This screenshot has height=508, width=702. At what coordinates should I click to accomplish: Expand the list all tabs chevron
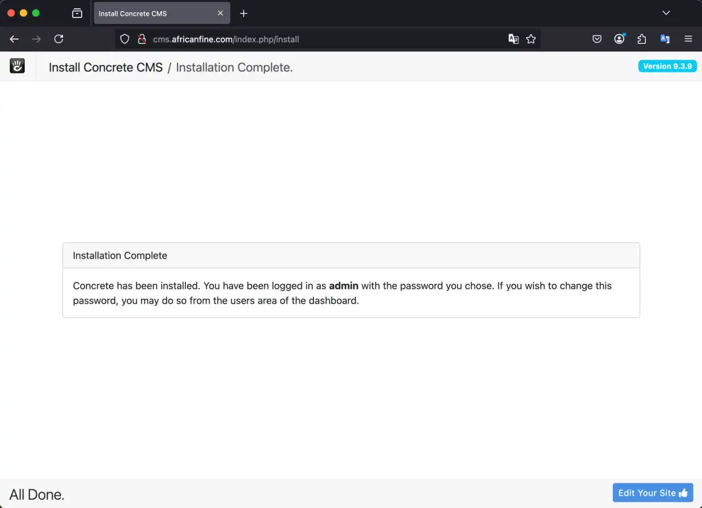666,12
